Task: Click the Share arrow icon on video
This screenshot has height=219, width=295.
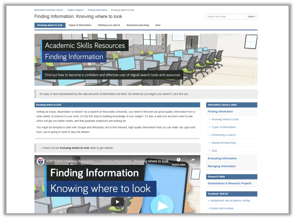Action: coord(193,160)
